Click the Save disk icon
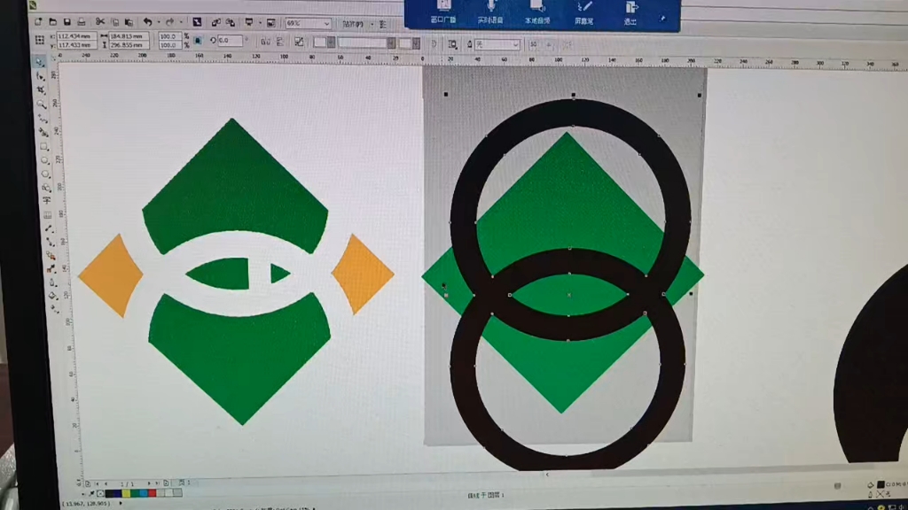Screen dimensions: 908x510 tap(67, 22)
